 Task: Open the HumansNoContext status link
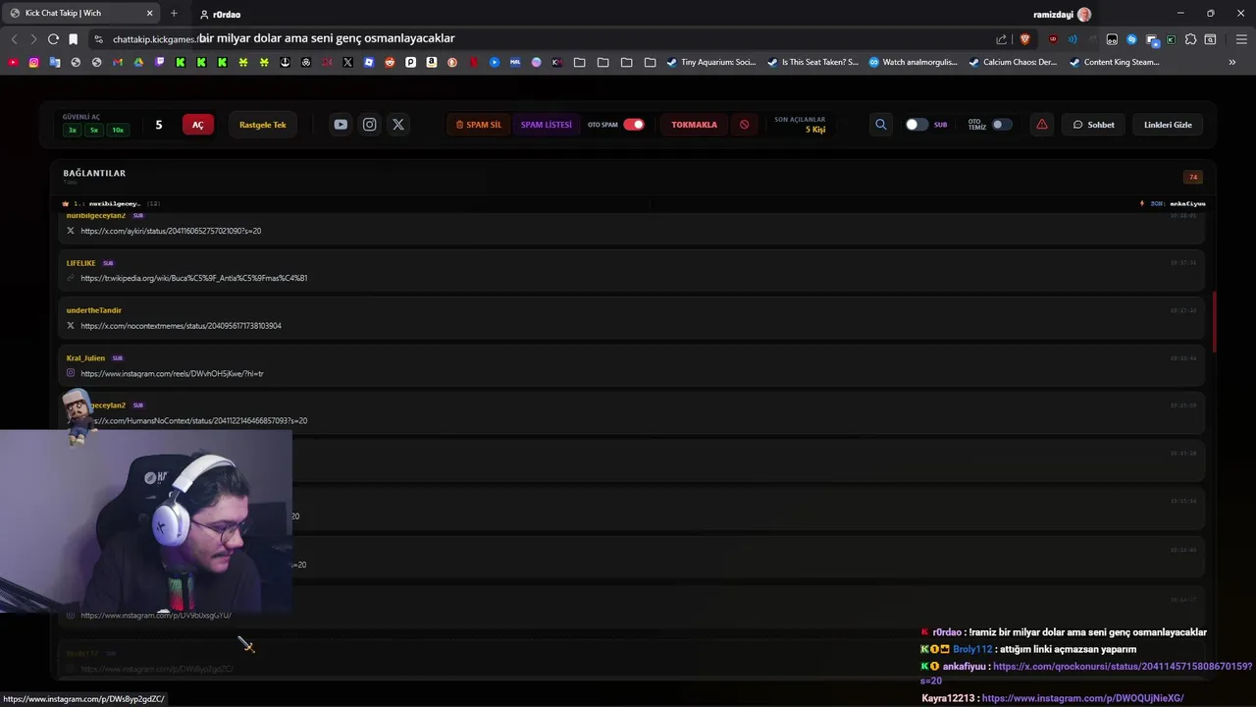point(200,420)
